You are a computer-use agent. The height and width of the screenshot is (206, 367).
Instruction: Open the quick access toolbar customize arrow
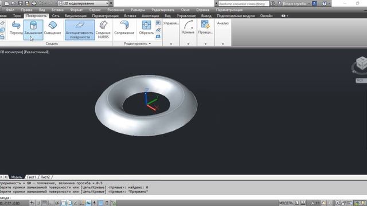pos(111,3)
